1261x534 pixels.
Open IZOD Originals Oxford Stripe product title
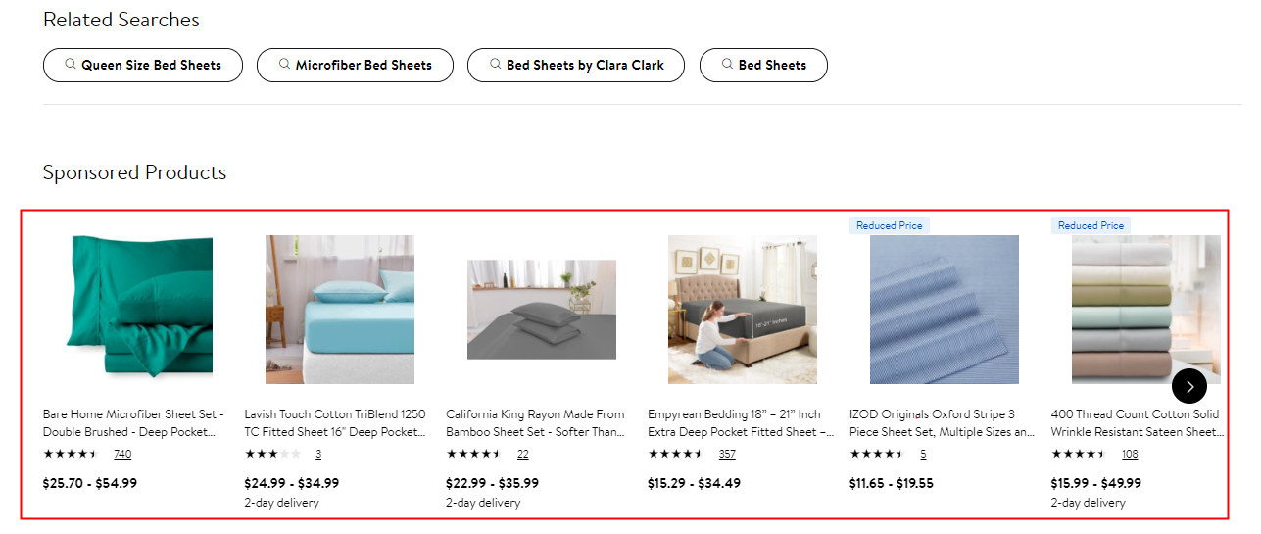click(941, 422)
